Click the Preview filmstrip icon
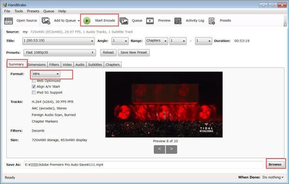 click(150, 21)
